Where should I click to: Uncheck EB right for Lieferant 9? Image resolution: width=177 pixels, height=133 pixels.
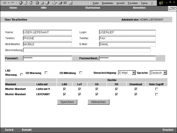pos(117,89)
